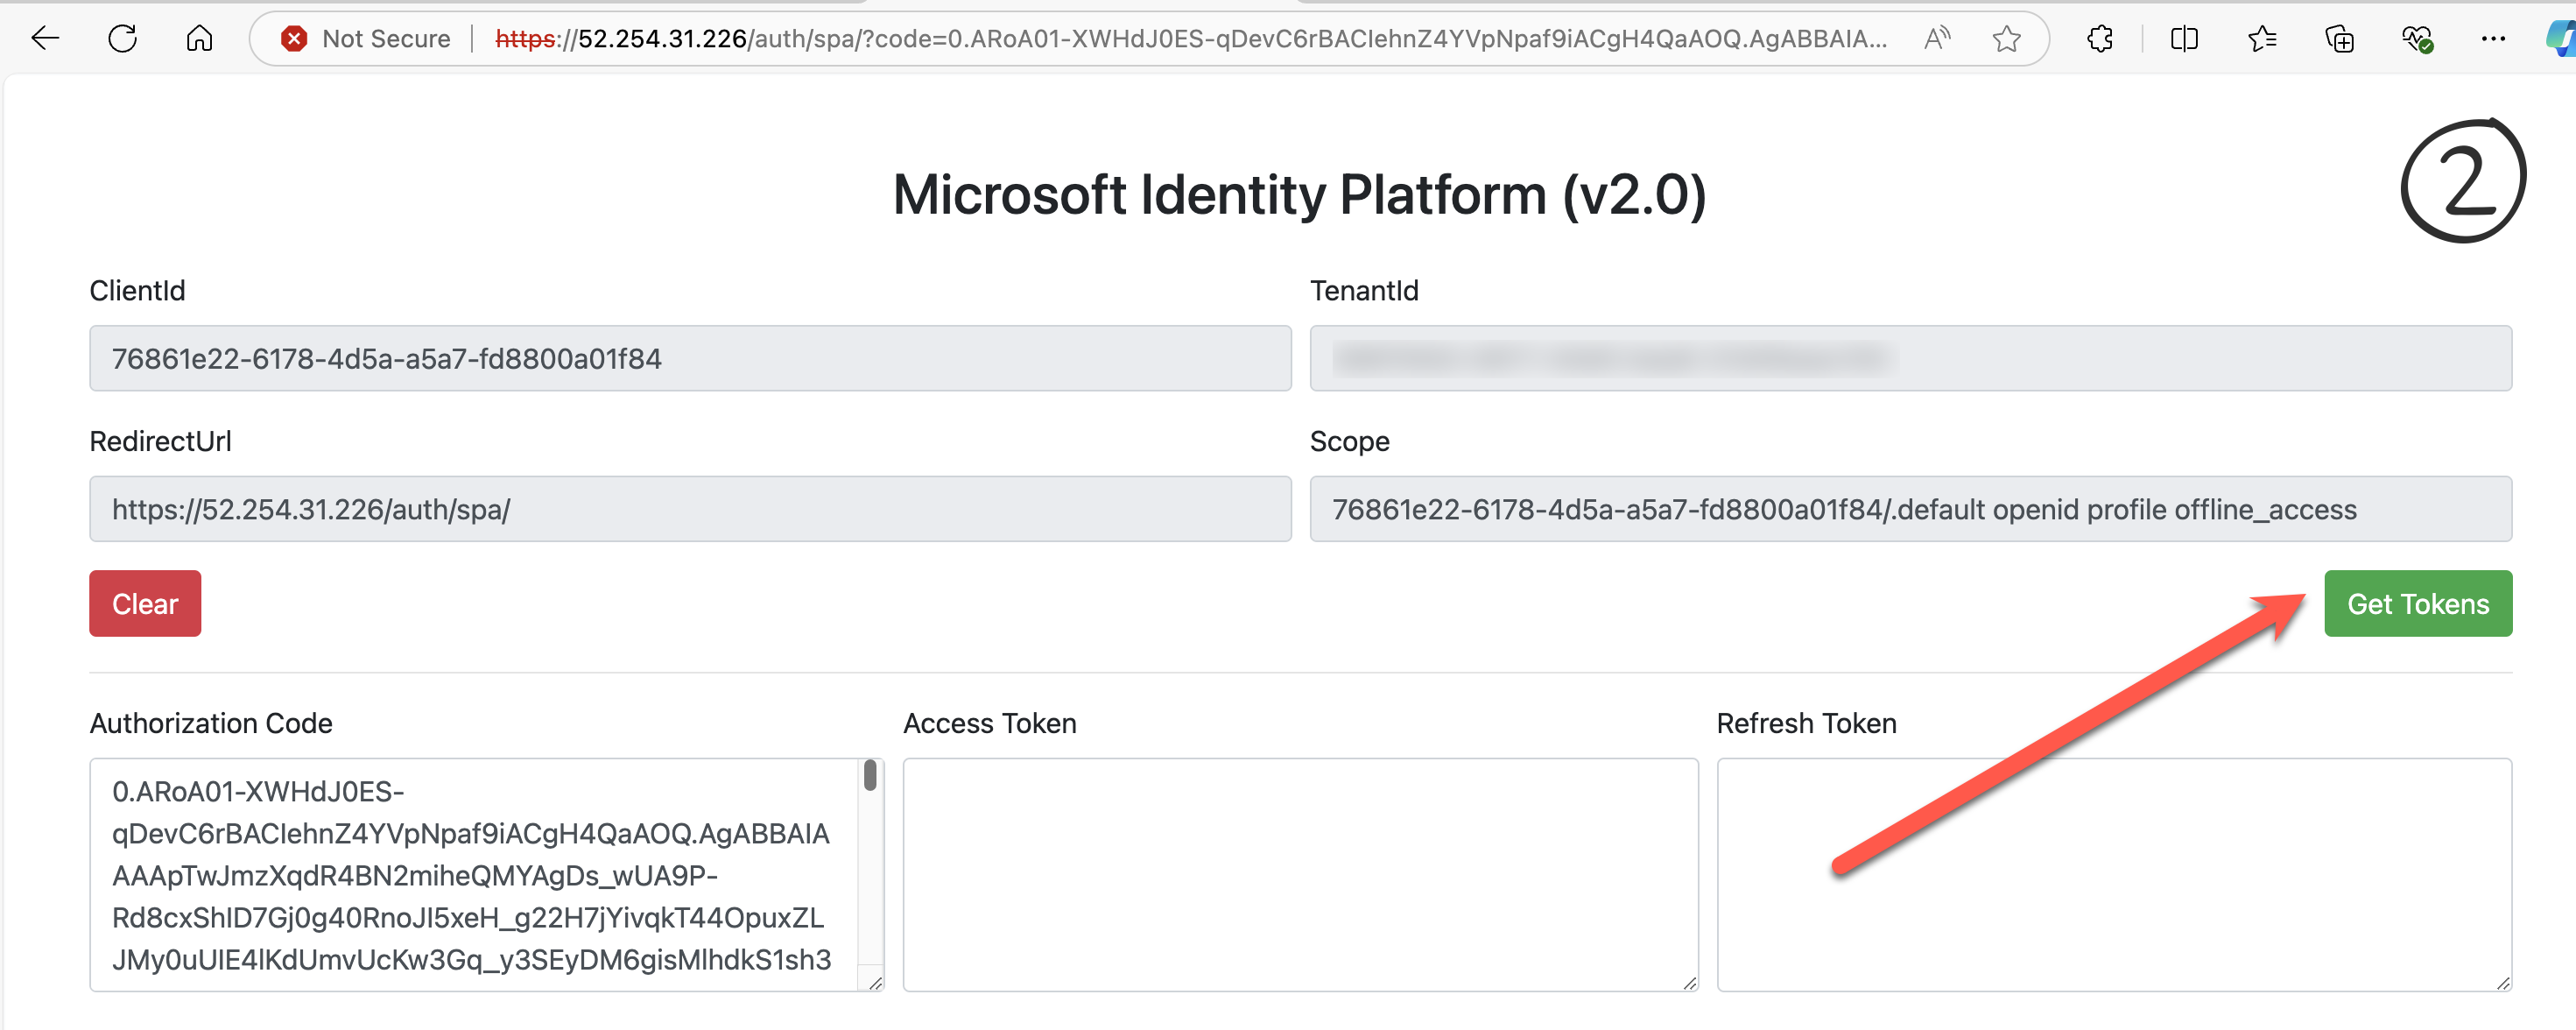
Task: Click the Access Token label
Action: click(x=989, y=723)
